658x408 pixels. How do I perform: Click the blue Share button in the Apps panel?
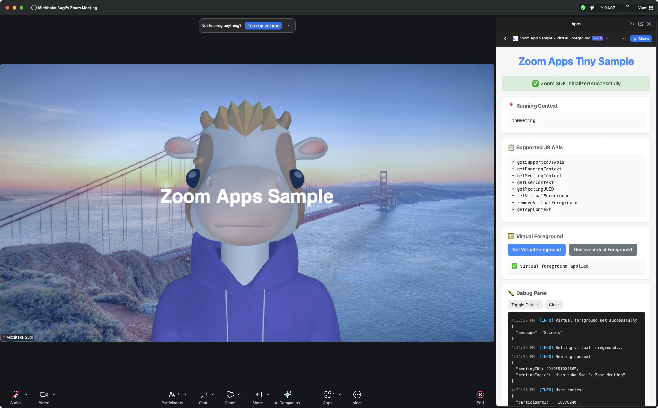pyautogui.click(x=641, y=39)
